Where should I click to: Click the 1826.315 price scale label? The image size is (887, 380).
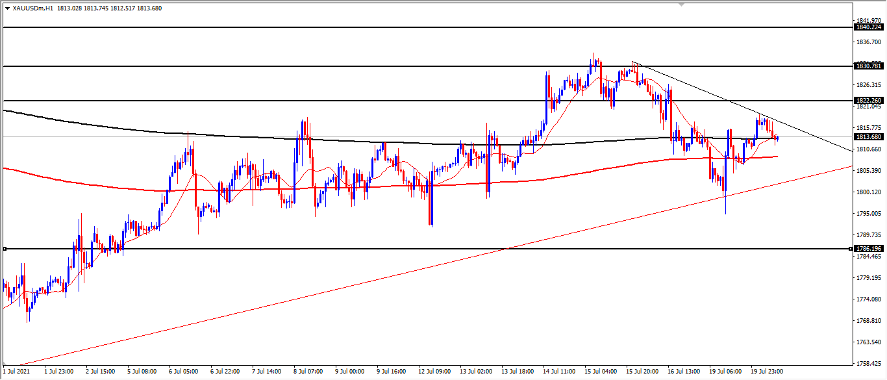click(x=869, y=85)
